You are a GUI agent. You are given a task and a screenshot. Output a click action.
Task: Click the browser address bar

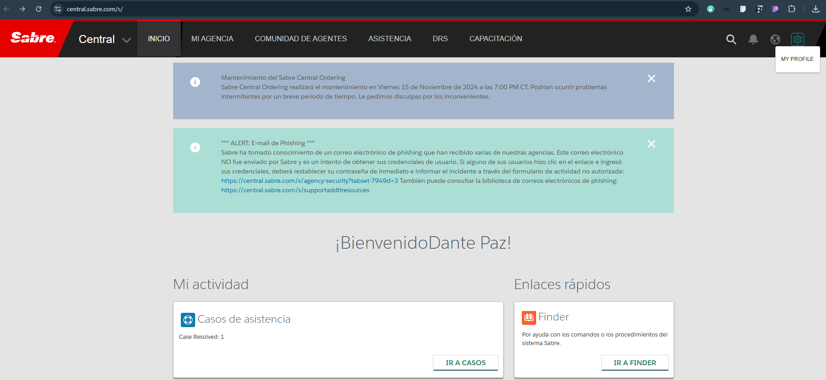click(359, 9)
